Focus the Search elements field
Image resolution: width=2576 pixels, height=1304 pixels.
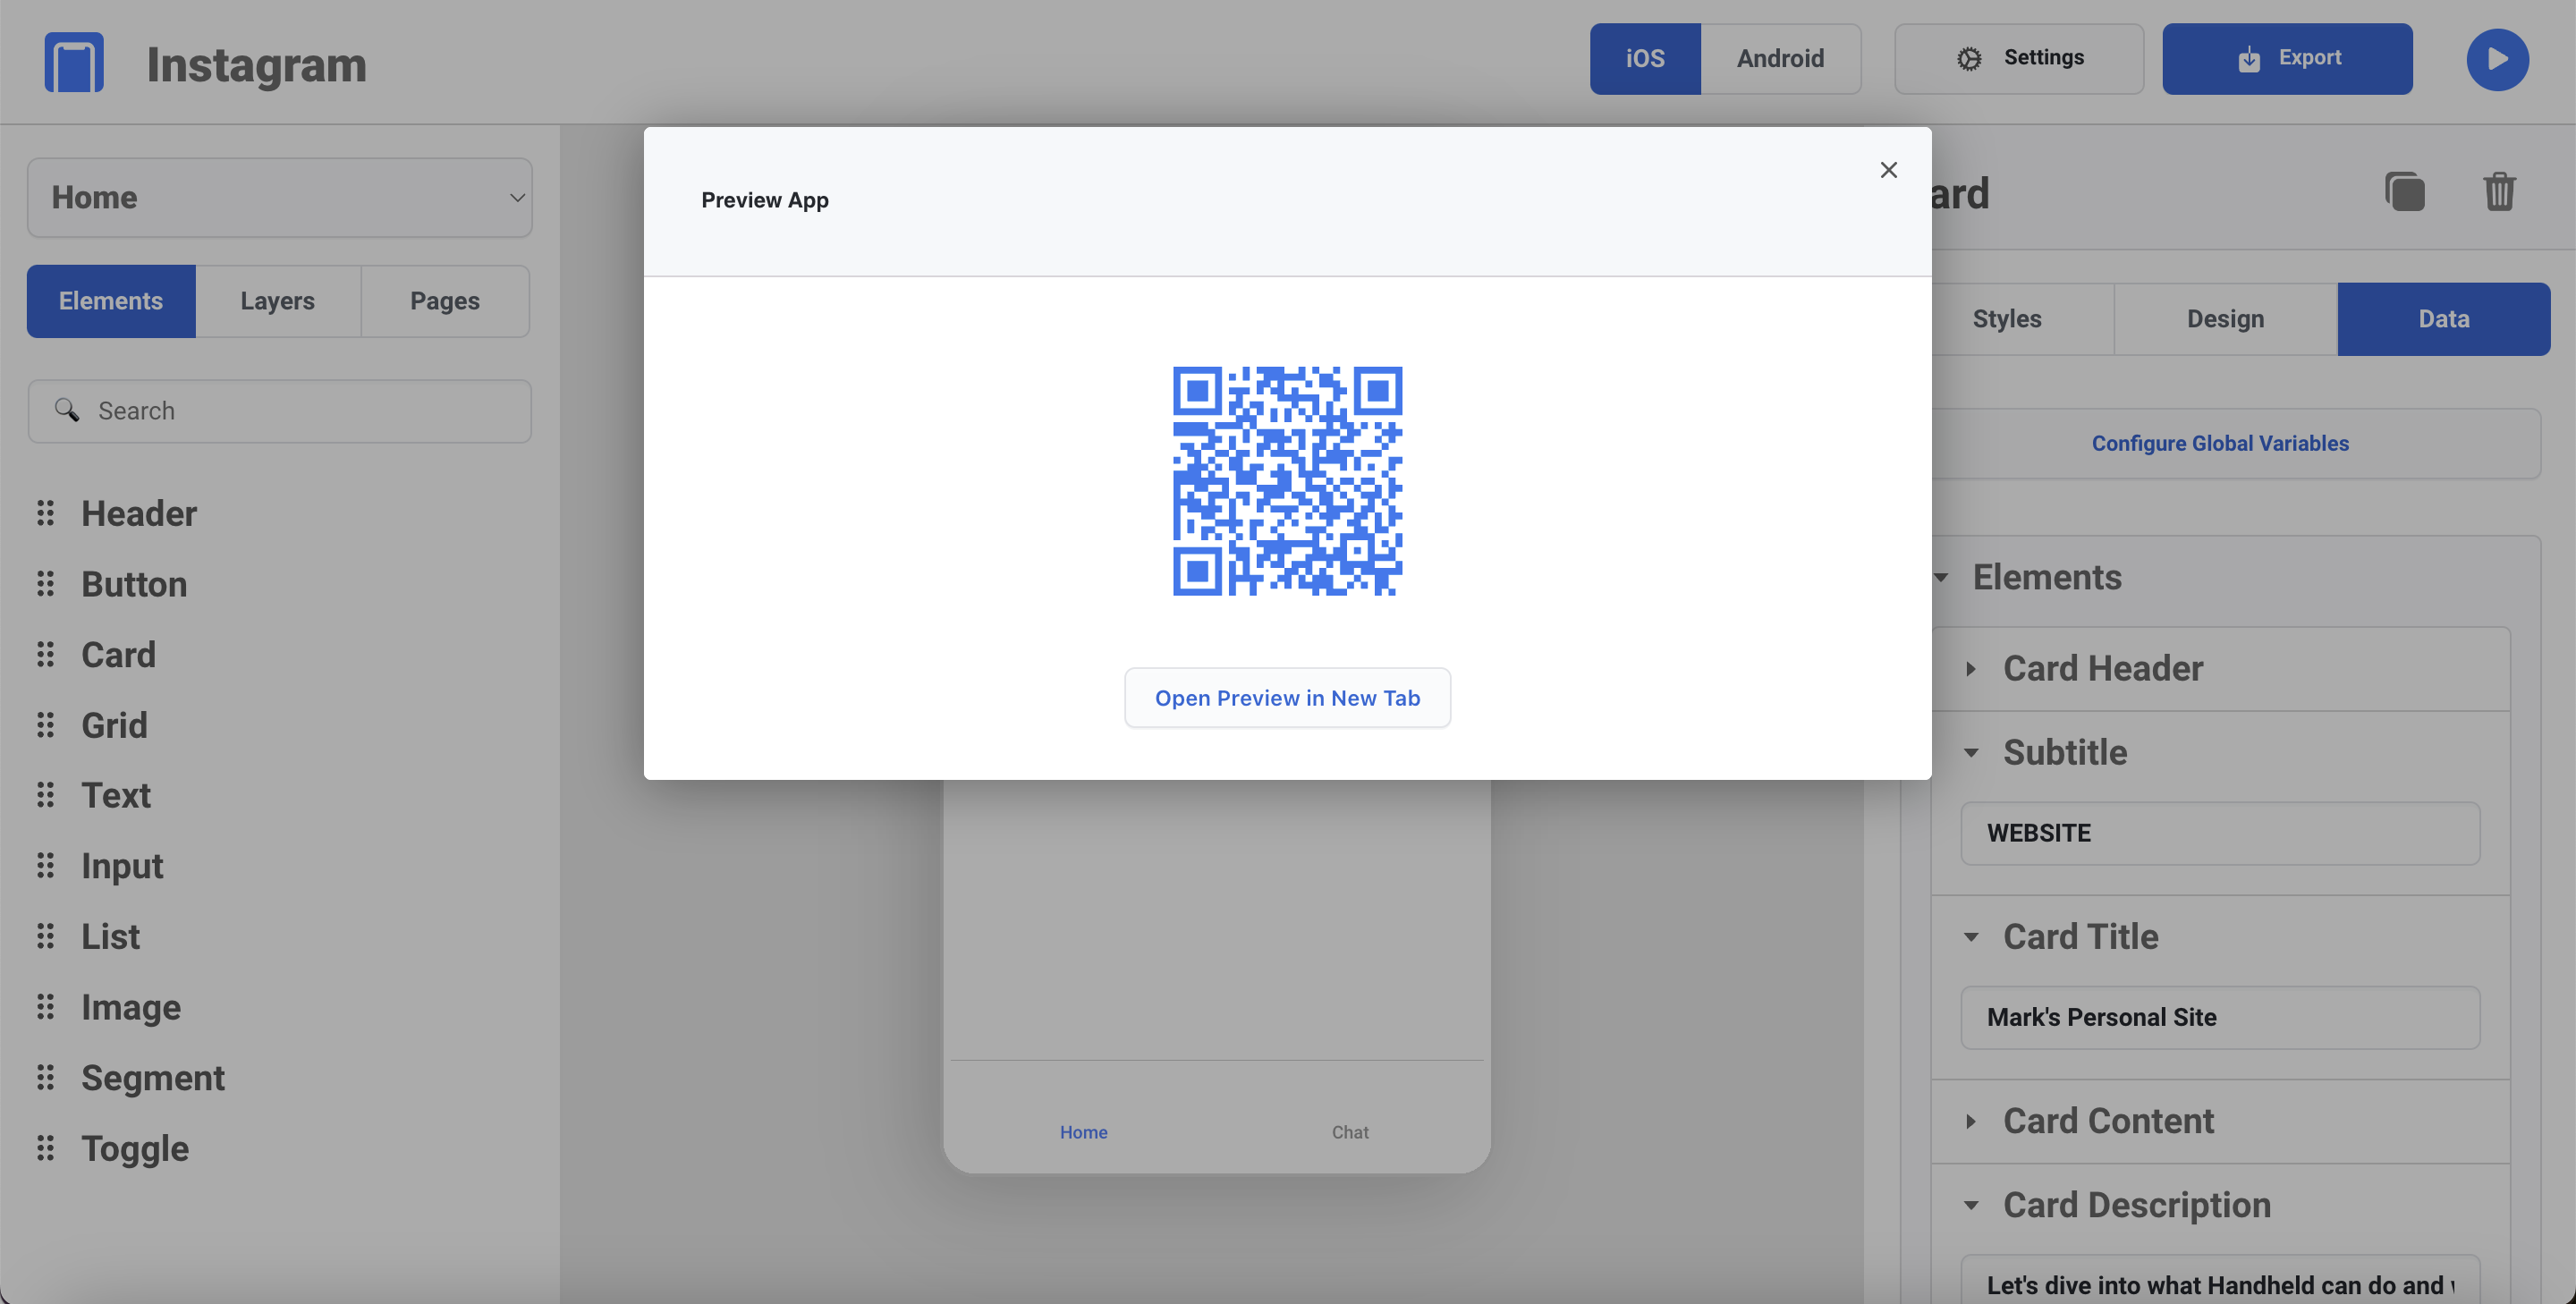coord(279,411)
